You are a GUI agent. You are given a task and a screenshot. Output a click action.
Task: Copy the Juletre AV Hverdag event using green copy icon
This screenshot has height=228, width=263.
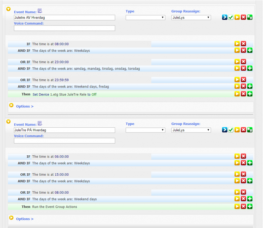point(250,17)
